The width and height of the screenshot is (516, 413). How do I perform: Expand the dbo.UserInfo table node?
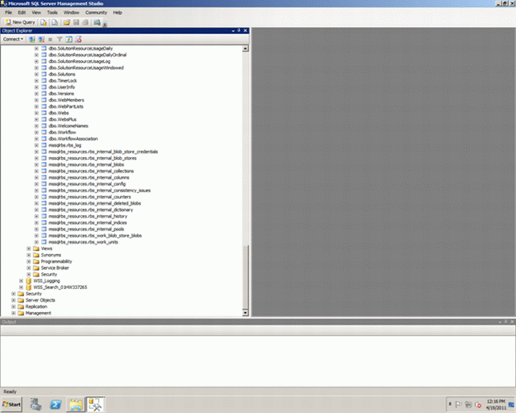(37, 87)
